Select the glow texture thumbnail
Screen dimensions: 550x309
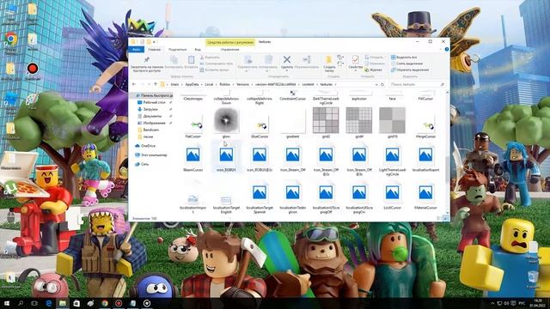226,120
